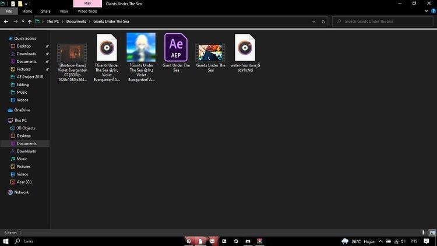
Task: Expand the chevron after Documents breadcrumb
Action: coord(90,22)
